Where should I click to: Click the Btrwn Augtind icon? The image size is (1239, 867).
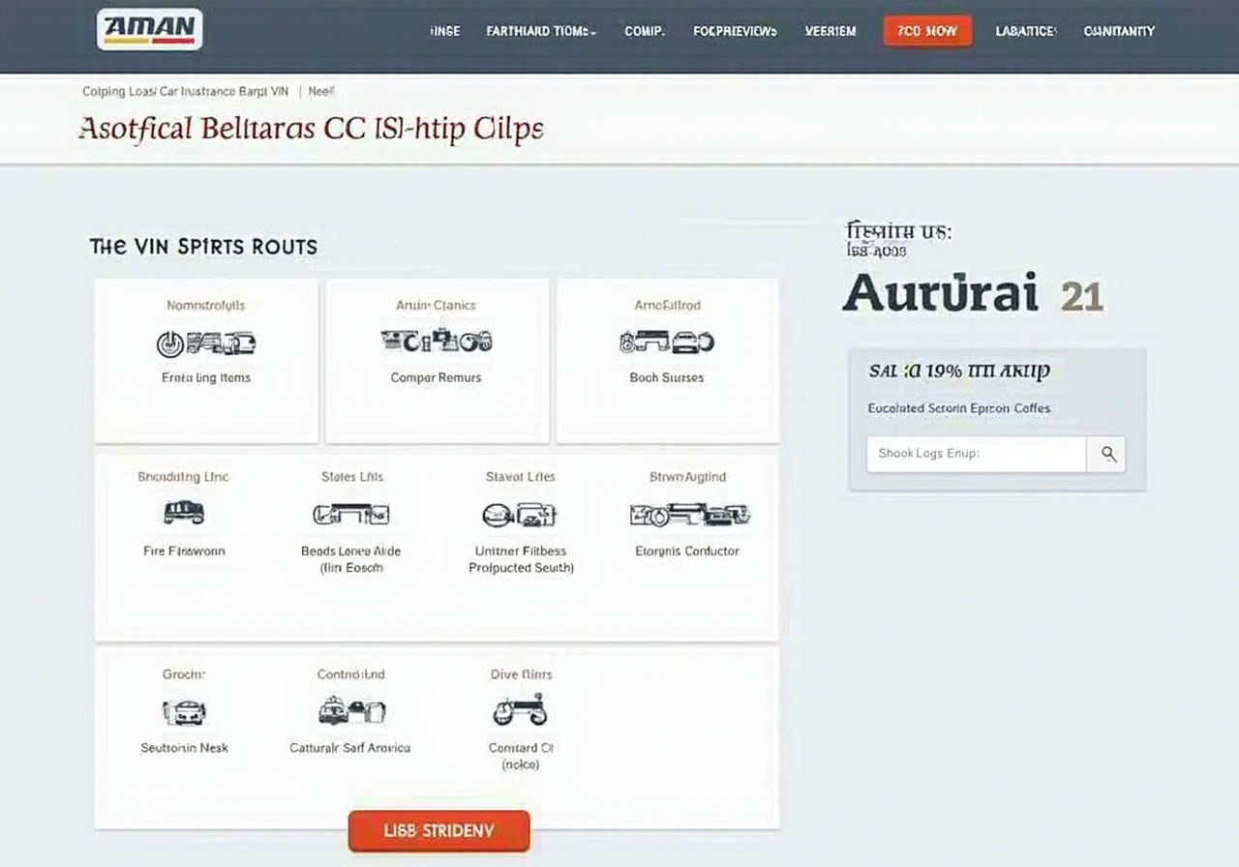coord(689,514)
